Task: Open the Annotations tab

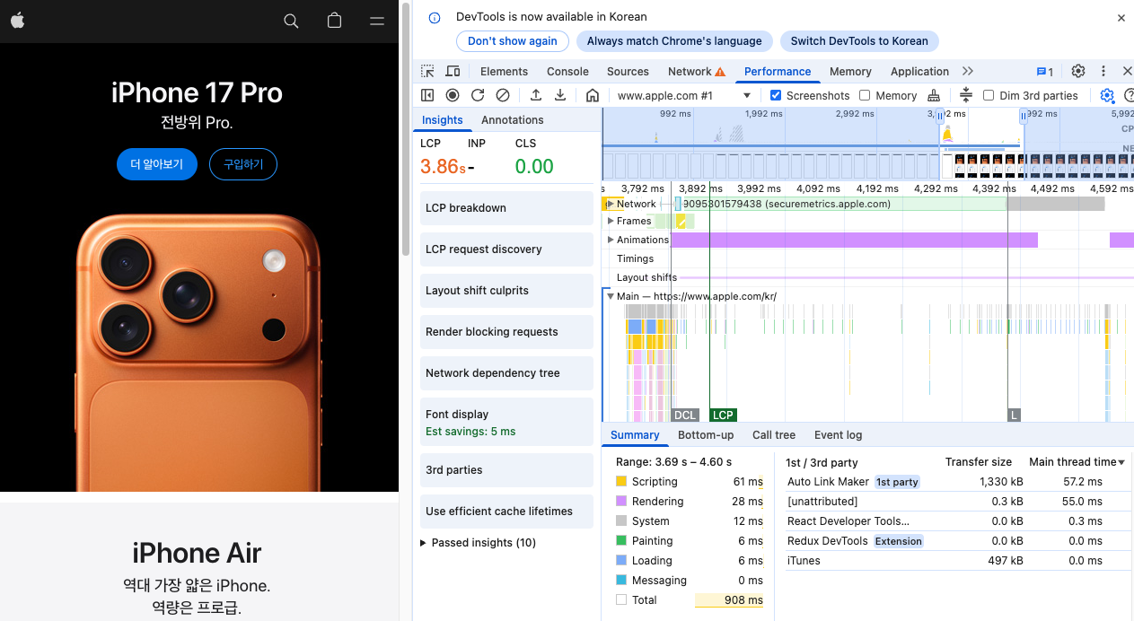Action: [x=512, y=120]
